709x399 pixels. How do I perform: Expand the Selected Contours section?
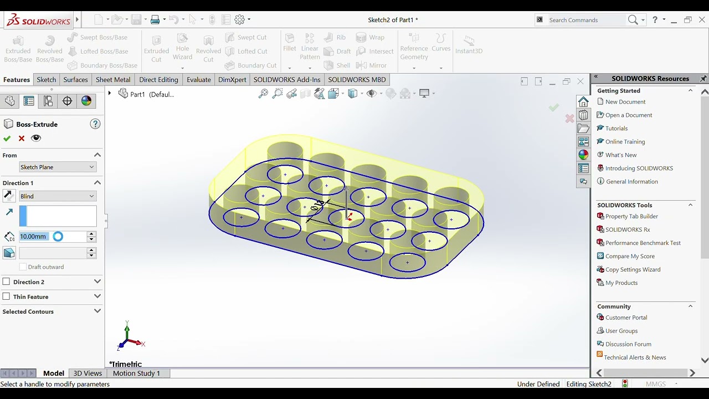click(97, 311)
